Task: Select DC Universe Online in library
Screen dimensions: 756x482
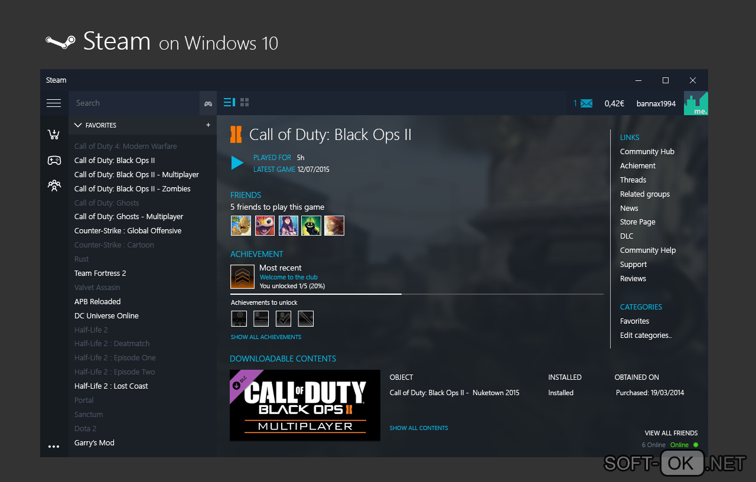Action: point(106,316)
